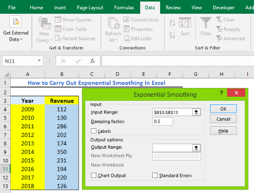Click the Show Queries icon
The image size is (256, 193).
(58, 20)
